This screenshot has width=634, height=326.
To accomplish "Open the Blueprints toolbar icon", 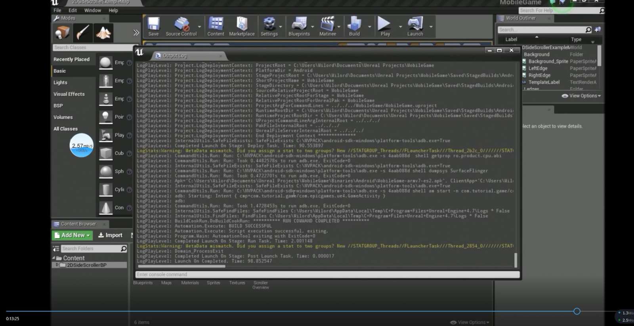I will pyautogui.click(x=299, y=24).
